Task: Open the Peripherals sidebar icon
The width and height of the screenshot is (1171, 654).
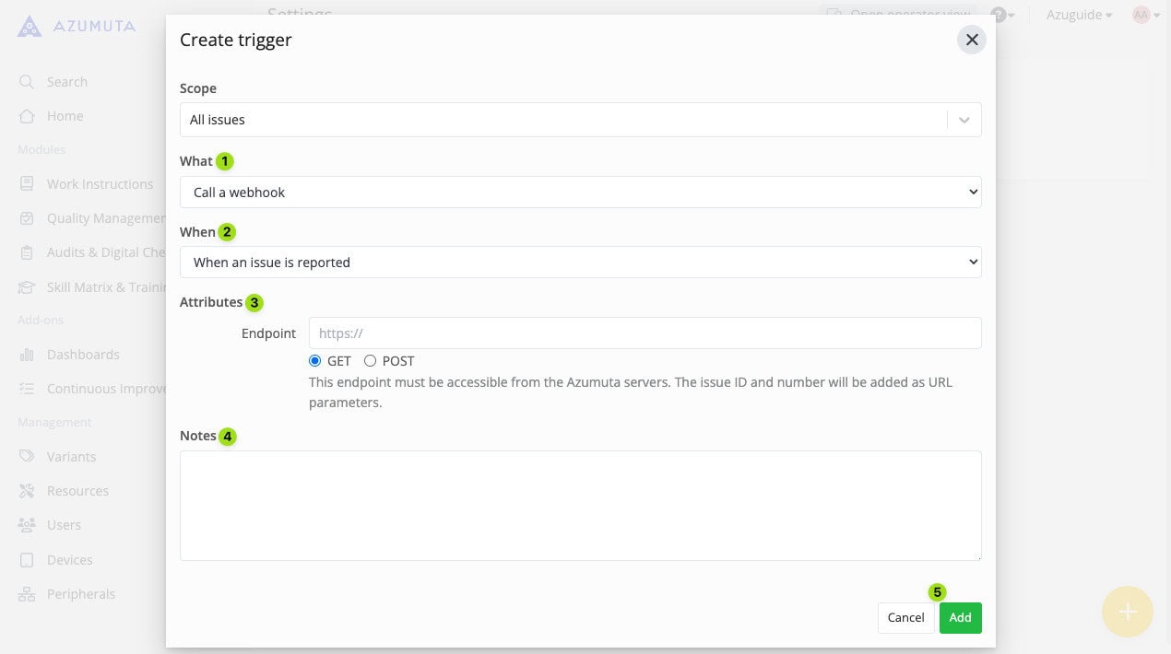Action: click(27, 593)
